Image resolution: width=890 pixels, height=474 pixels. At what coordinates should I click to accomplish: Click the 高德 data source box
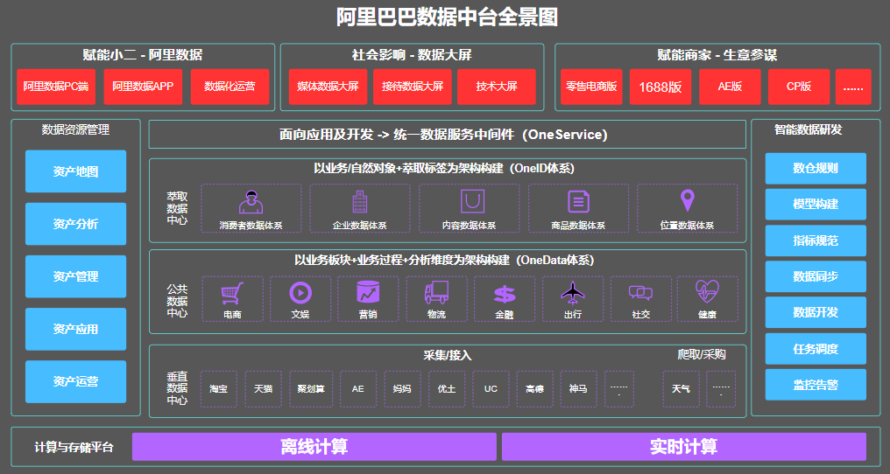[x=534, y=389]
